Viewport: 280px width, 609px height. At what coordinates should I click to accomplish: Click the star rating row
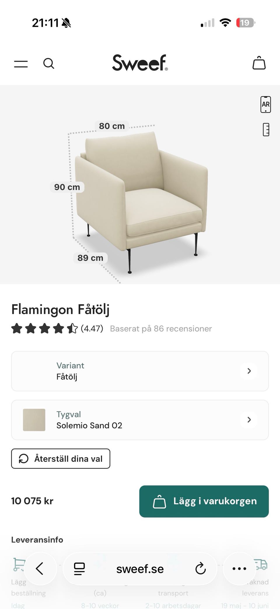[44, 329]
